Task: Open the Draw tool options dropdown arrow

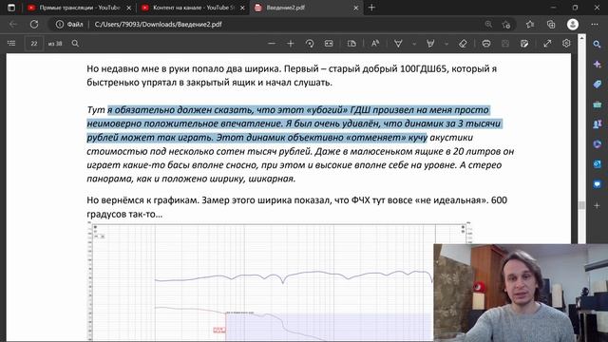Action: pyautogui.click(x=414, y=44)
